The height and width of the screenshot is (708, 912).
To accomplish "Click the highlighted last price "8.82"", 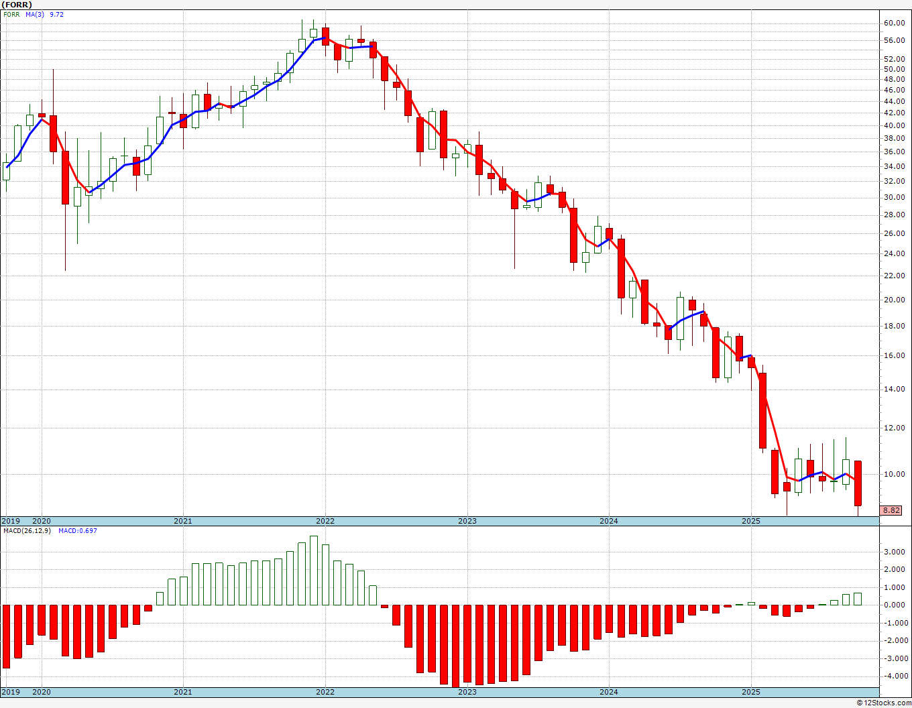I will click(891, 510).
